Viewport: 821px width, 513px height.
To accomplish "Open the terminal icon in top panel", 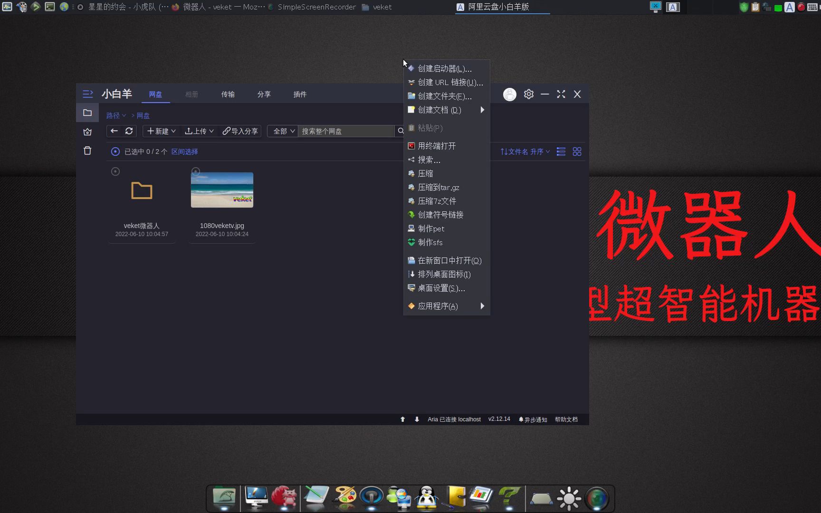I will 49,7.
